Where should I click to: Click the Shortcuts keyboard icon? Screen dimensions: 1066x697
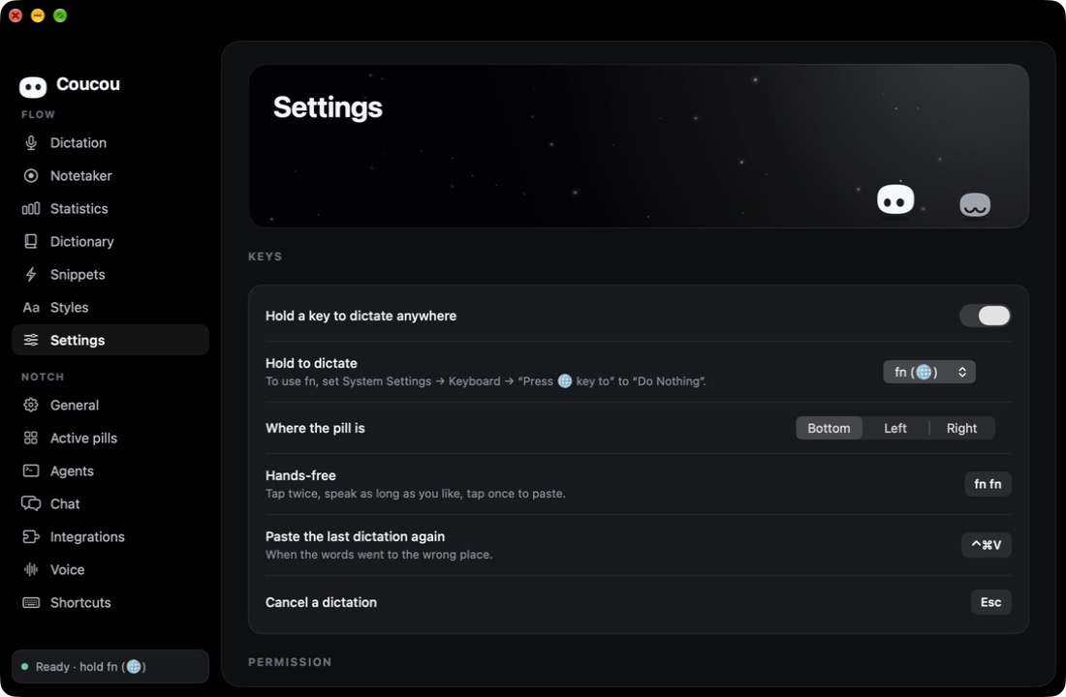click(31, 602)
